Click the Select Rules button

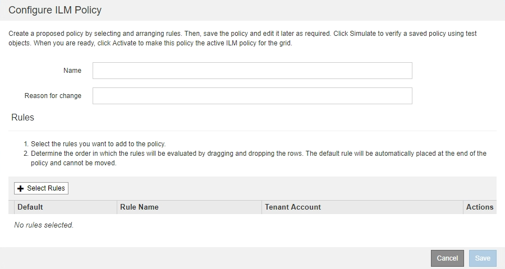(41, 188)
